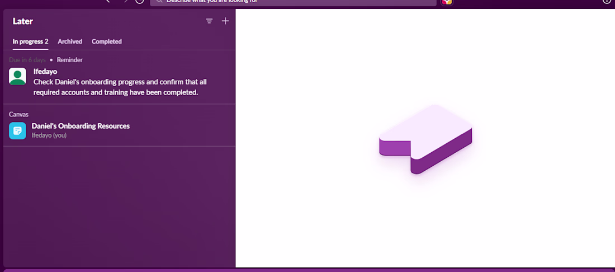Click the 'Ifedayo (you)' subtitle under canvas
This screenshot has height=272, width=615.
[49, 135]
